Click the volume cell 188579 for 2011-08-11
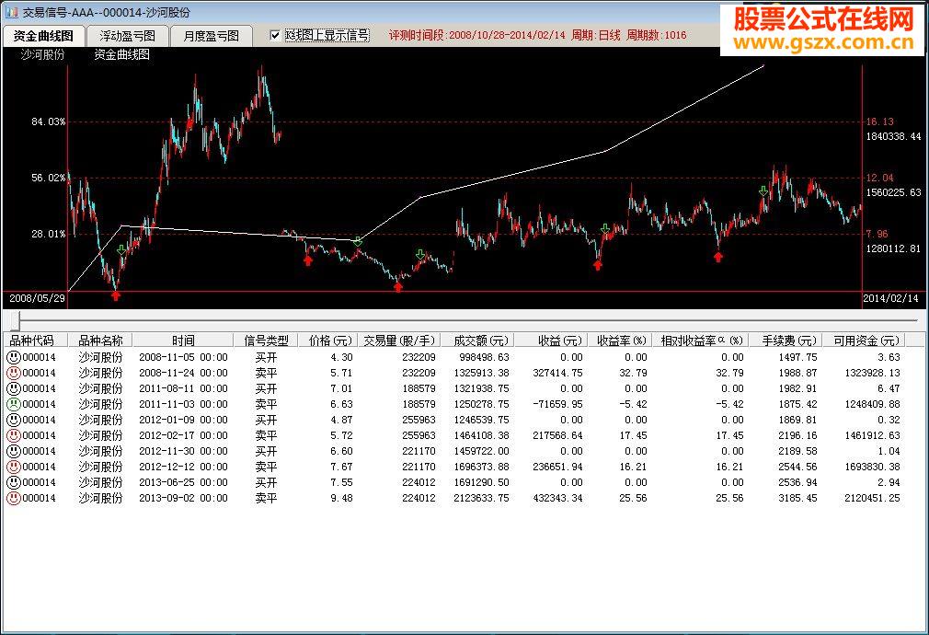This screenshot has width=929, height=635. click(419, 389)
